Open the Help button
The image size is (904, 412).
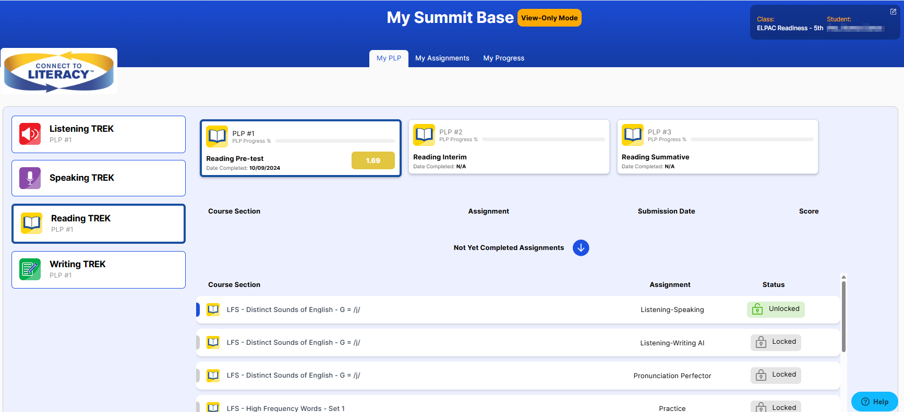click(x=874, y=402)
